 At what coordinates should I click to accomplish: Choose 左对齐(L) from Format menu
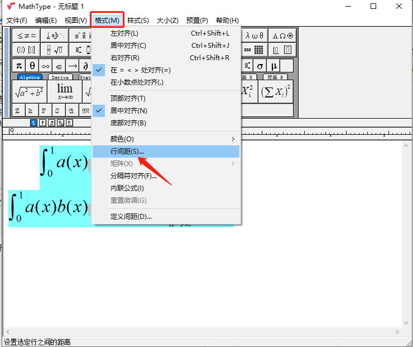[x=166, y=33]
